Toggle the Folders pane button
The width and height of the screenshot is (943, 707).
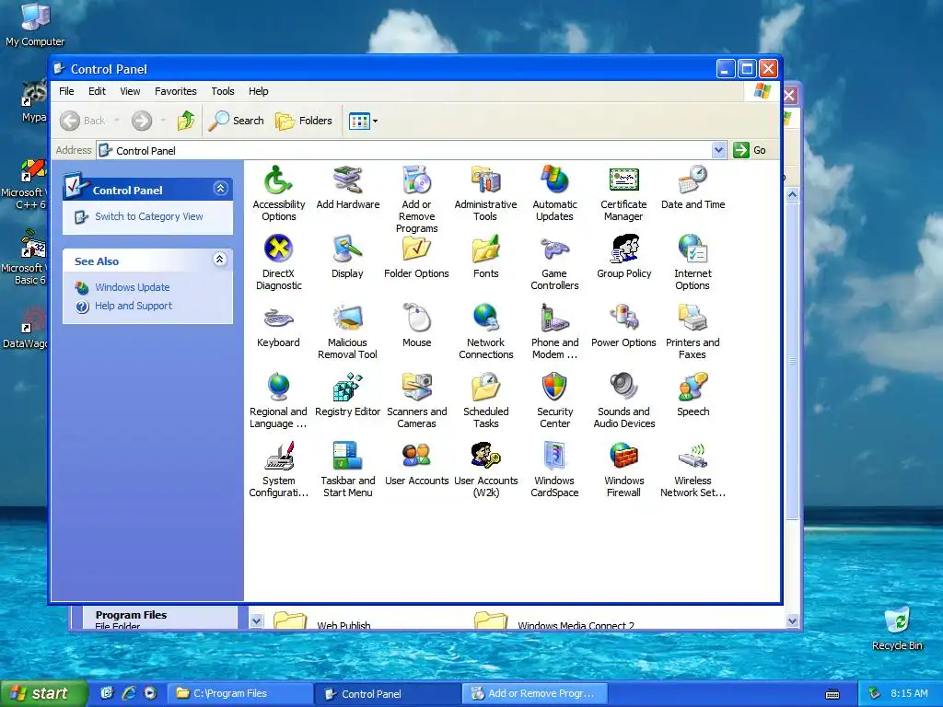click(x=304, y=121)
